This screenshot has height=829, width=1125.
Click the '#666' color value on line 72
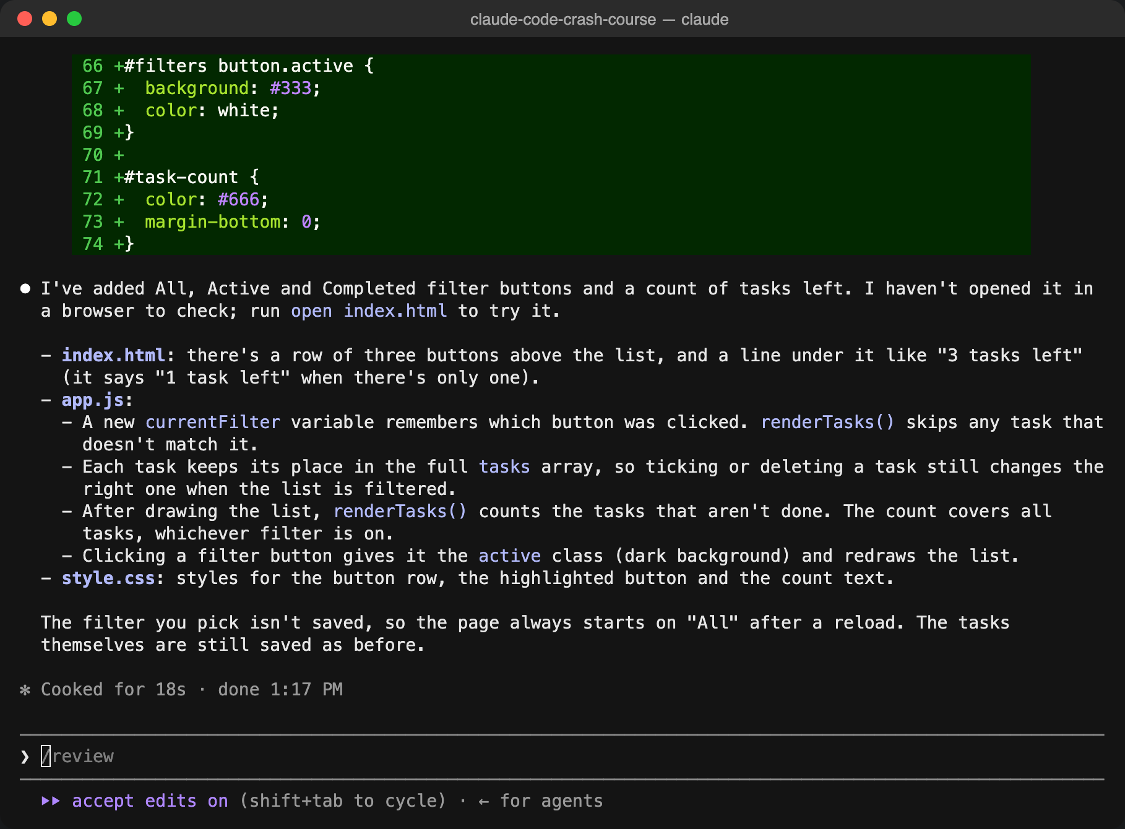(x=239, y=199)
